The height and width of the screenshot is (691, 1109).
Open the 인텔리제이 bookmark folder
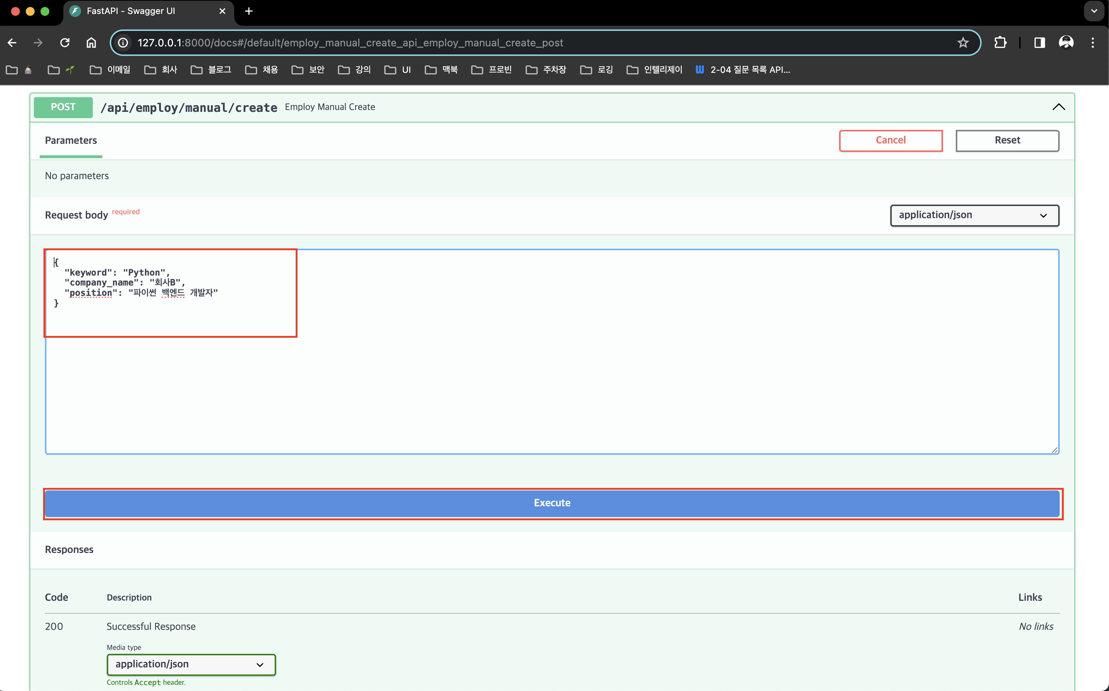(x=654, y=70)
